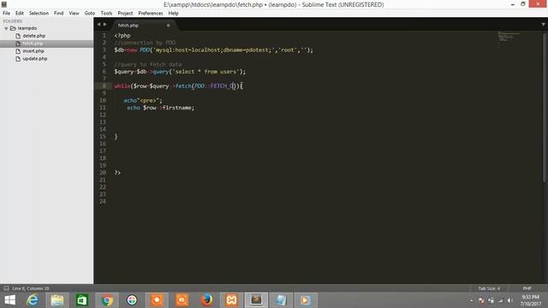Open the Help menu
Image resolution: width=548 pixels, height=308 pixels.
(x=173, y=14)
